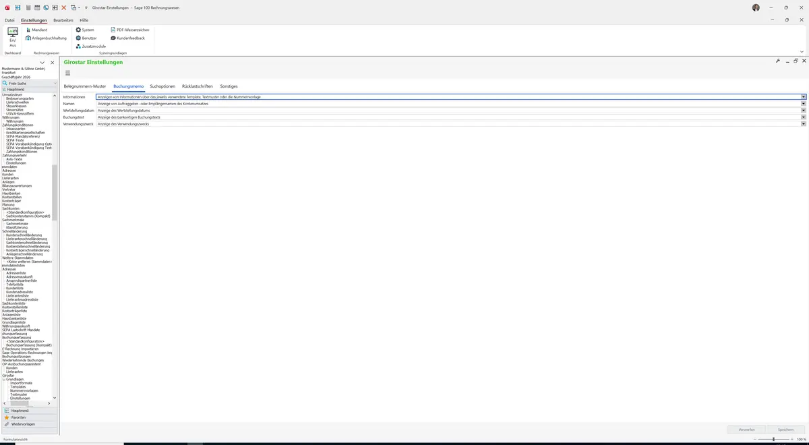Switch to the Rücklastschriften tab
This screenshot has width=809, height=445.
pos(198,86)
